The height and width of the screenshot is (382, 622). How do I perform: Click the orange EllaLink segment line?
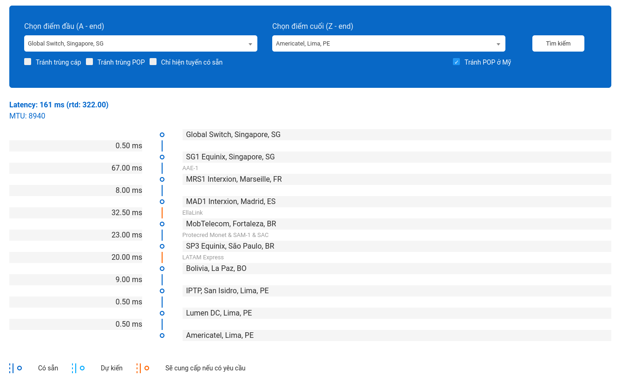click(x=162, y=213)
